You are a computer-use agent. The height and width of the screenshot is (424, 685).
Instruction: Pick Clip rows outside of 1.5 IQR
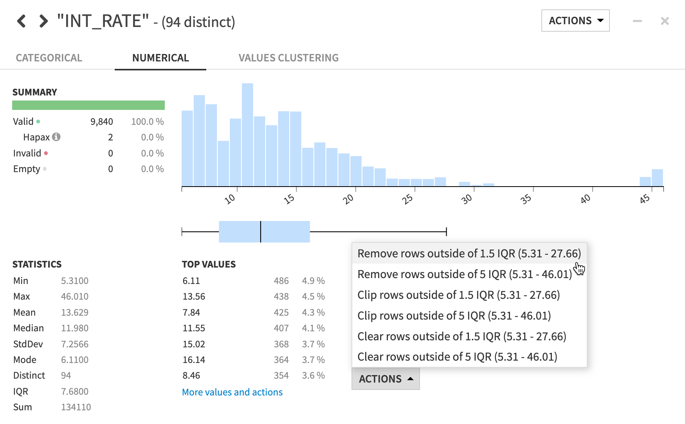[458, 295]
